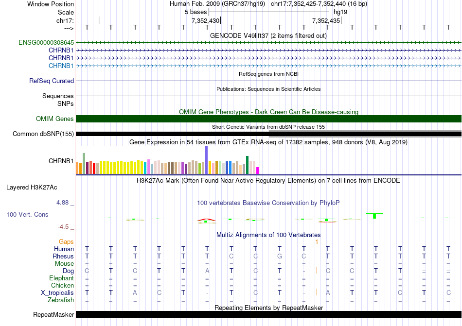Click the 7,352,430 position marker on ruler
Screen dimensions: 462x326
click(x=206, y=20)
